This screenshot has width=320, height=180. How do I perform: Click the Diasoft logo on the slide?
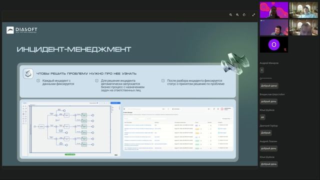click(22, 30)
